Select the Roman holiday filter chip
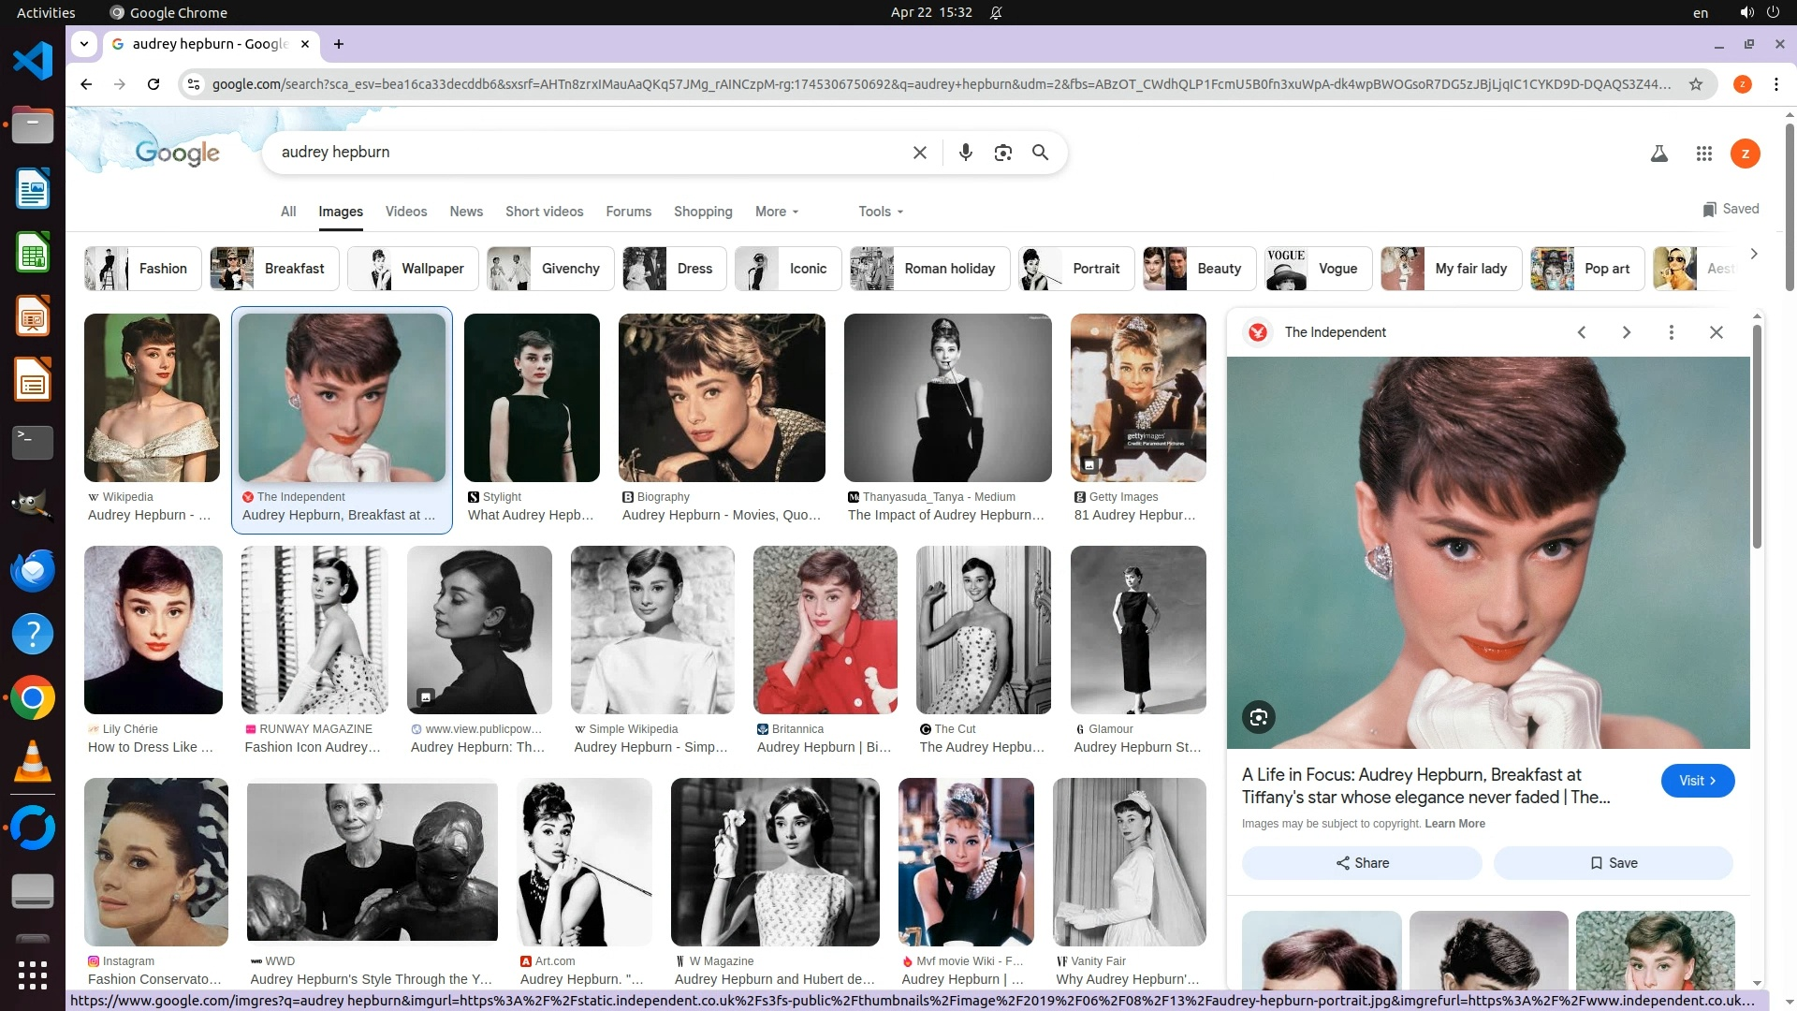 929,269
